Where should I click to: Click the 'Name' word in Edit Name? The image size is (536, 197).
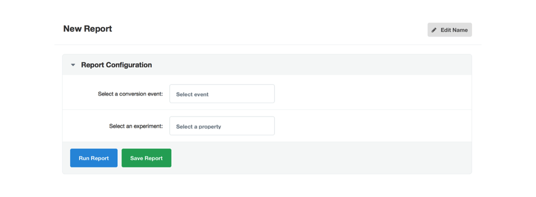(x=460, y=30)
